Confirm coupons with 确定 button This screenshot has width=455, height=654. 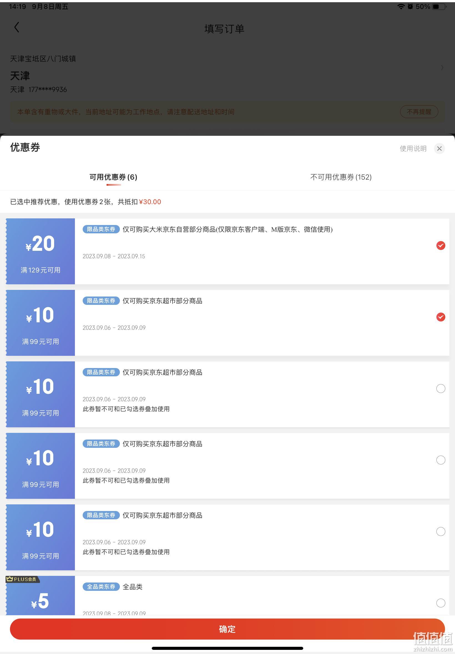coord(228,629)
